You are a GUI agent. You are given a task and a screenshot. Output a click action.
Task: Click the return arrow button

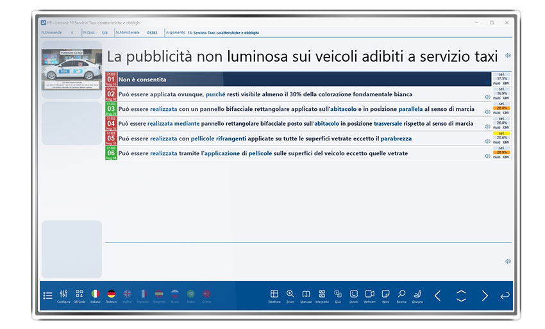coord(505,296)
